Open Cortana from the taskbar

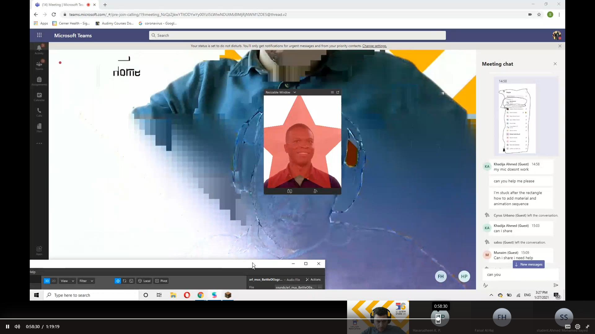point(146,295)
